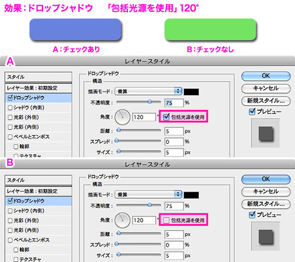The width and height of the screenshot is (295, 262).
Task: Click 不透明度 value field in dialog A
Action: point(174,103)
